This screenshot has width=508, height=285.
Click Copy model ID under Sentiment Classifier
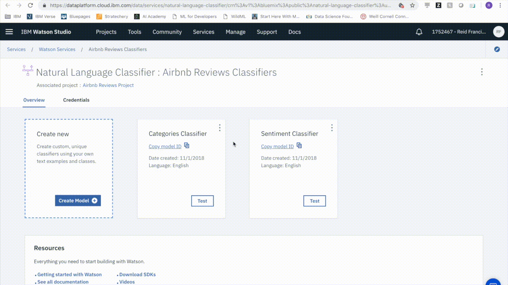(x=277, y=146)
